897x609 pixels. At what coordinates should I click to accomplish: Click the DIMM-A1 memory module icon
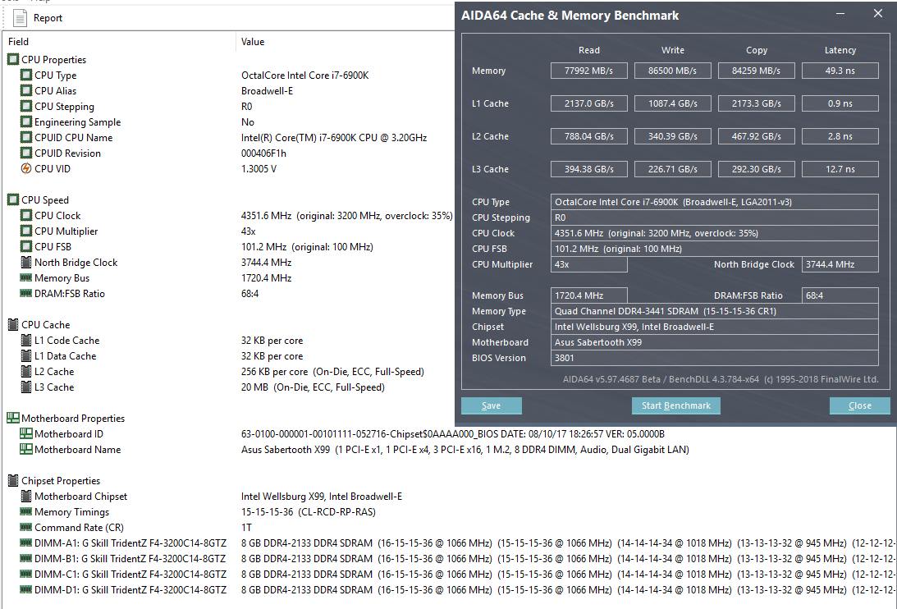25,543
